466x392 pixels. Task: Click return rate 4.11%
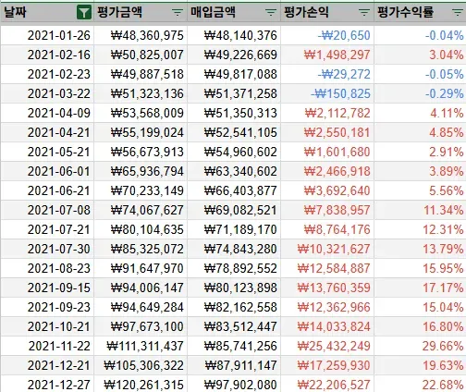point(447,113)
